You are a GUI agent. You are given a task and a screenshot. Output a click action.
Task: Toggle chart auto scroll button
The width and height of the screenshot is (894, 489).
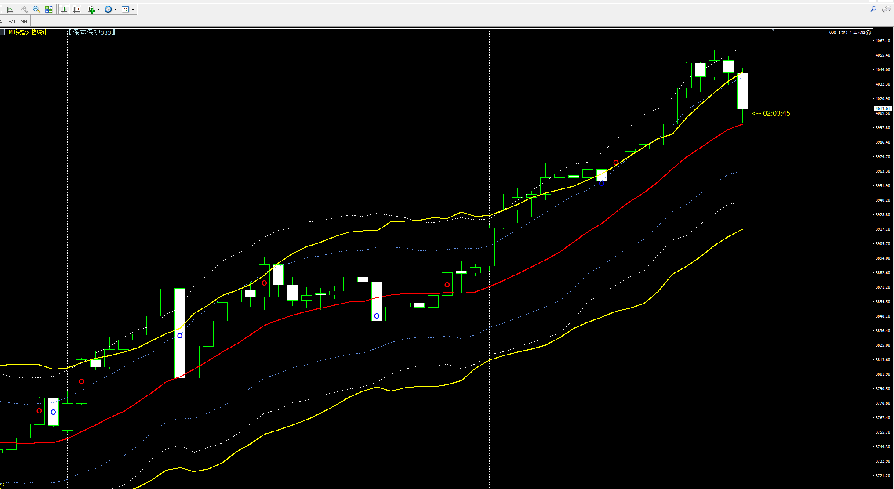click(x=64, y=9)
